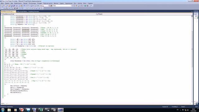The height and width of the screenshot is (112, 199).
Task: Expand the New Project dropdown arrow
Action: pyautogui.click(x=4, y=6)
